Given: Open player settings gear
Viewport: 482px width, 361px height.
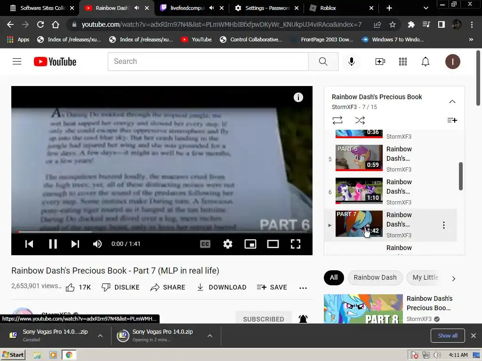Looking at the screenshot, I should coord(227,244).
